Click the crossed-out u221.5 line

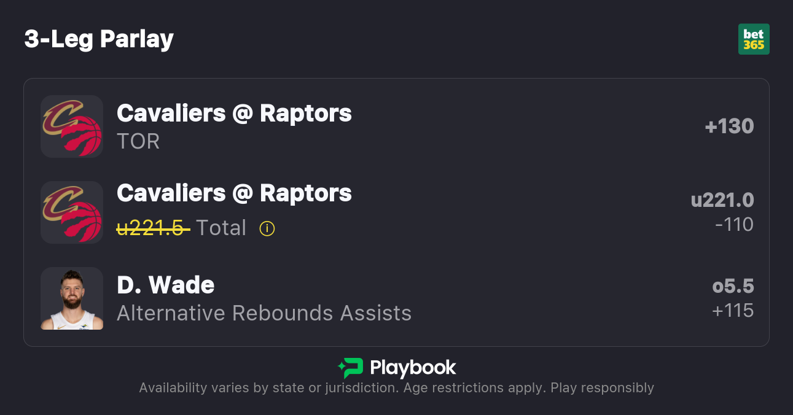pyautogui.click(x=152, y=228)
